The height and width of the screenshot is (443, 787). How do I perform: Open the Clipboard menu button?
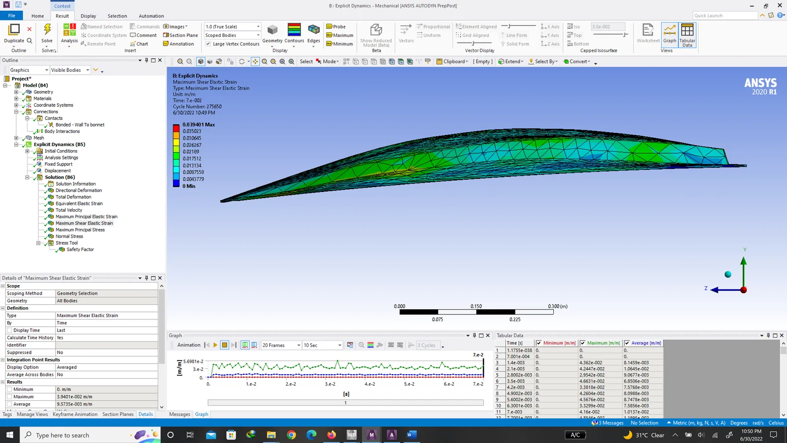coord(452,62)
